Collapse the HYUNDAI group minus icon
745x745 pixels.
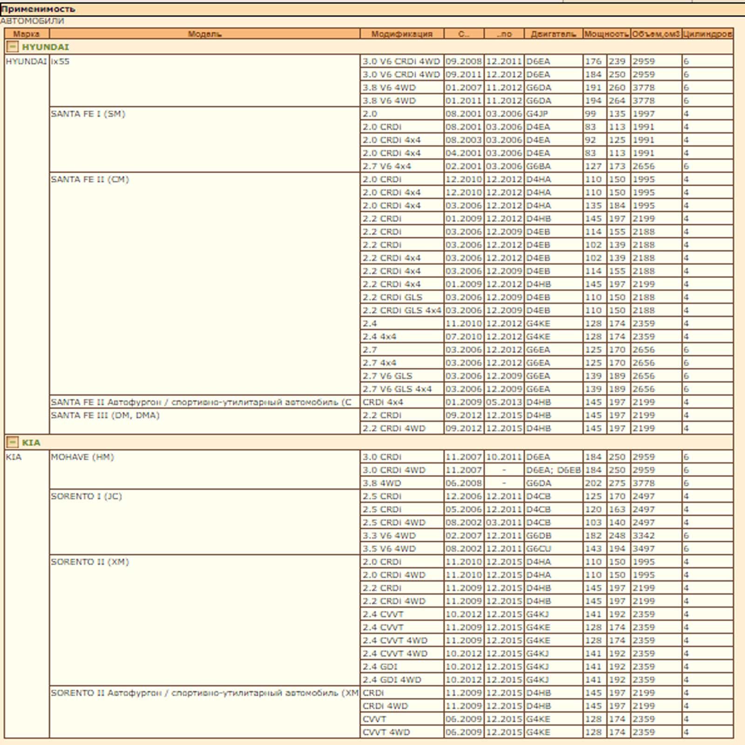pyautogui.click(x=13, y=47)
